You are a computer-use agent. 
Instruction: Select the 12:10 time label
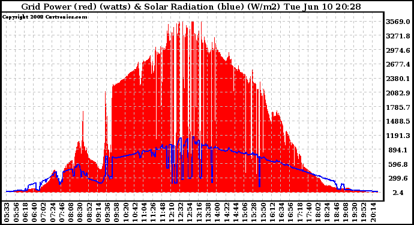172,212
